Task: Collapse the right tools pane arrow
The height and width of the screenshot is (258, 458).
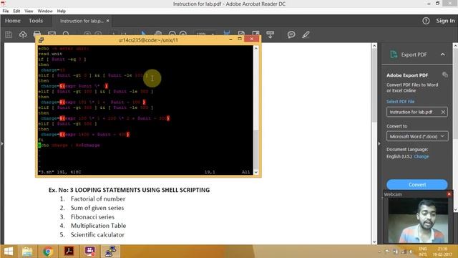Action: pos(379,143)
